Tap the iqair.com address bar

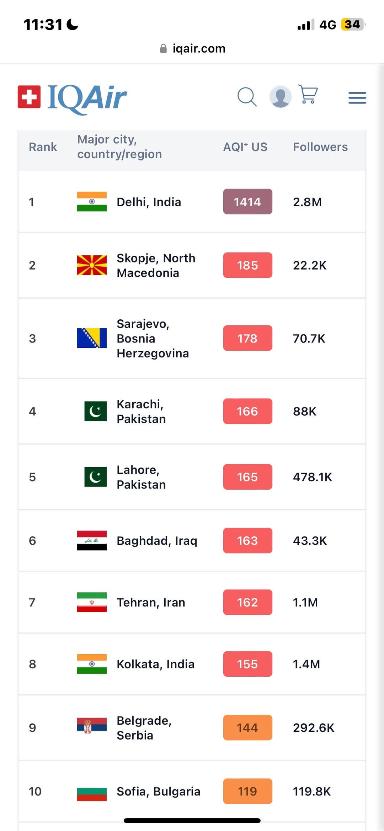click(192, 48)
